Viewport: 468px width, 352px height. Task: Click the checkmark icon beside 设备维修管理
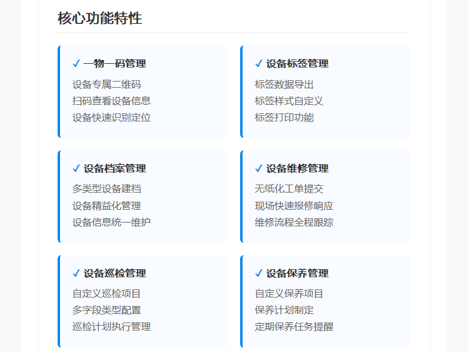click(x=259, y=168)
